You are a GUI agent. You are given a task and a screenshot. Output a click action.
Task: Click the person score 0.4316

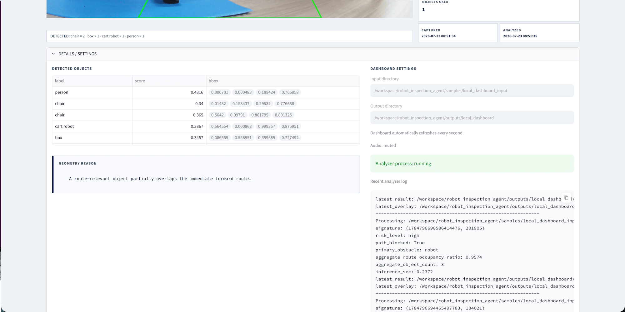click(x=197, y=92)
